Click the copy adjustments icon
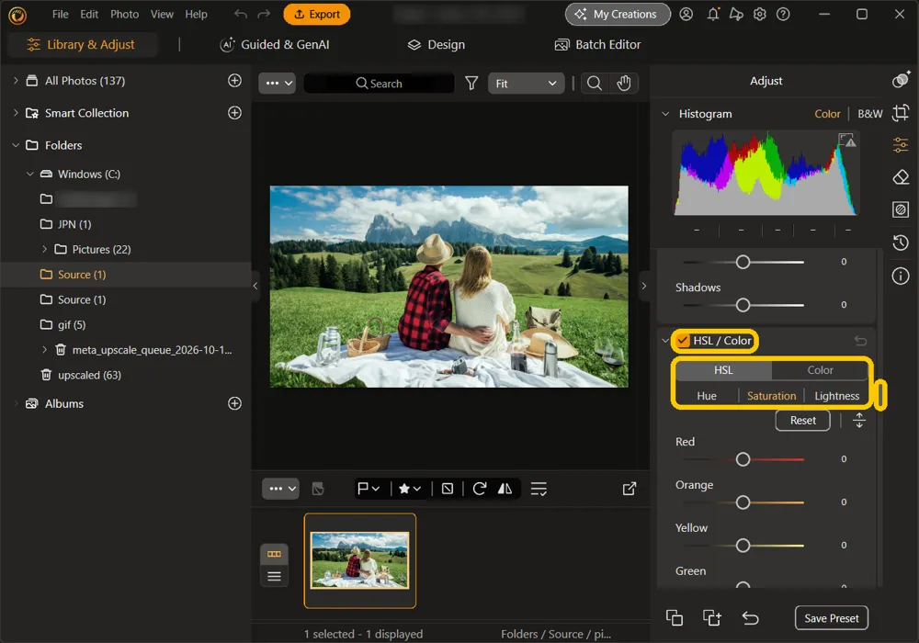 click(675, 618)
